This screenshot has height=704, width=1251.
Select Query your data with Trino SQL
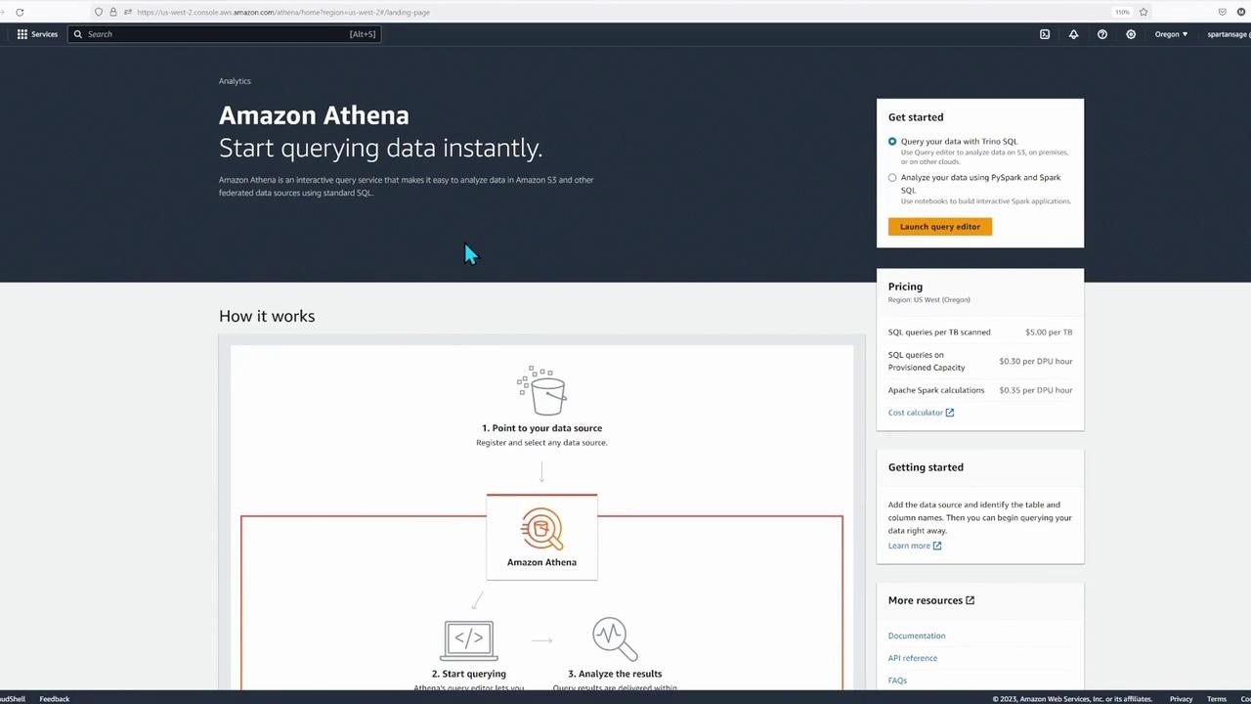click(x=892, y=142)
